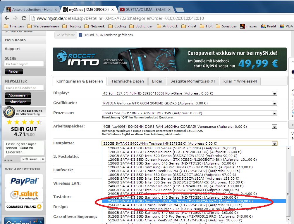Click the sofort überweisung logo
294x224 pixels.
(x=24, y=195)
